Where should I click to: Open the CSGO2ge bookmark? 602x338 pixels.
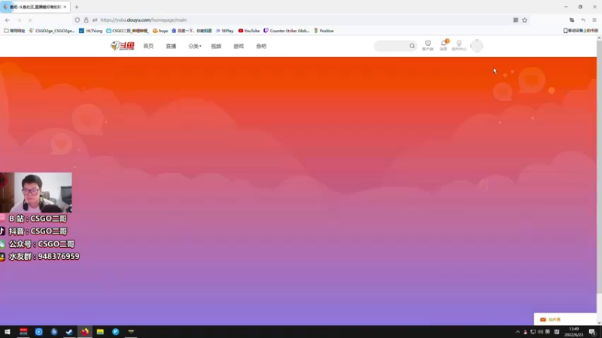[x=52, y=31]
